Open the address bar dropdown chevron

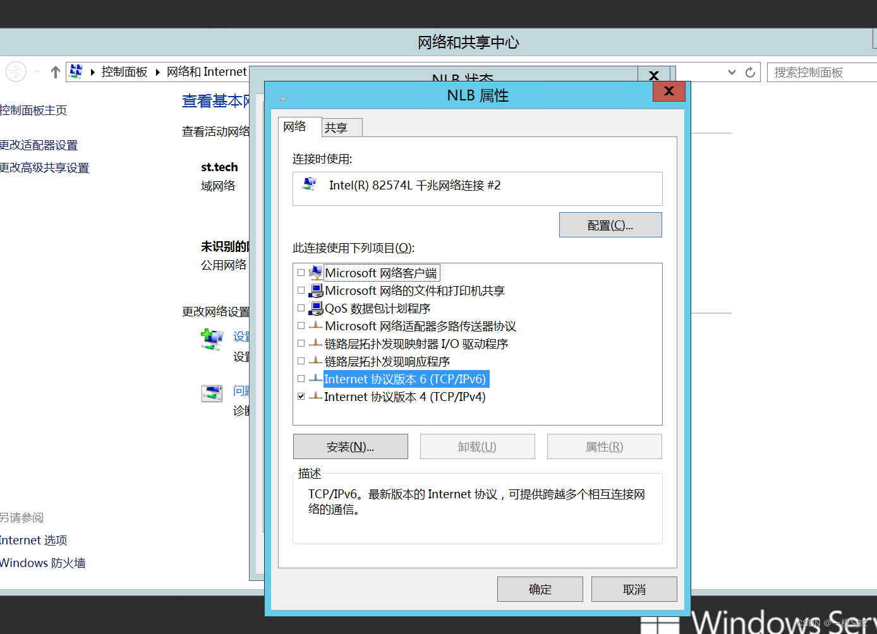(x=731, y=71)
